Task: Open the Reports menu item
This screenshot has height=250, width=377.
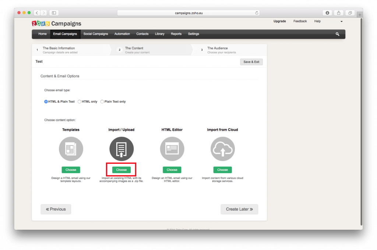Action: click(176, 34)
